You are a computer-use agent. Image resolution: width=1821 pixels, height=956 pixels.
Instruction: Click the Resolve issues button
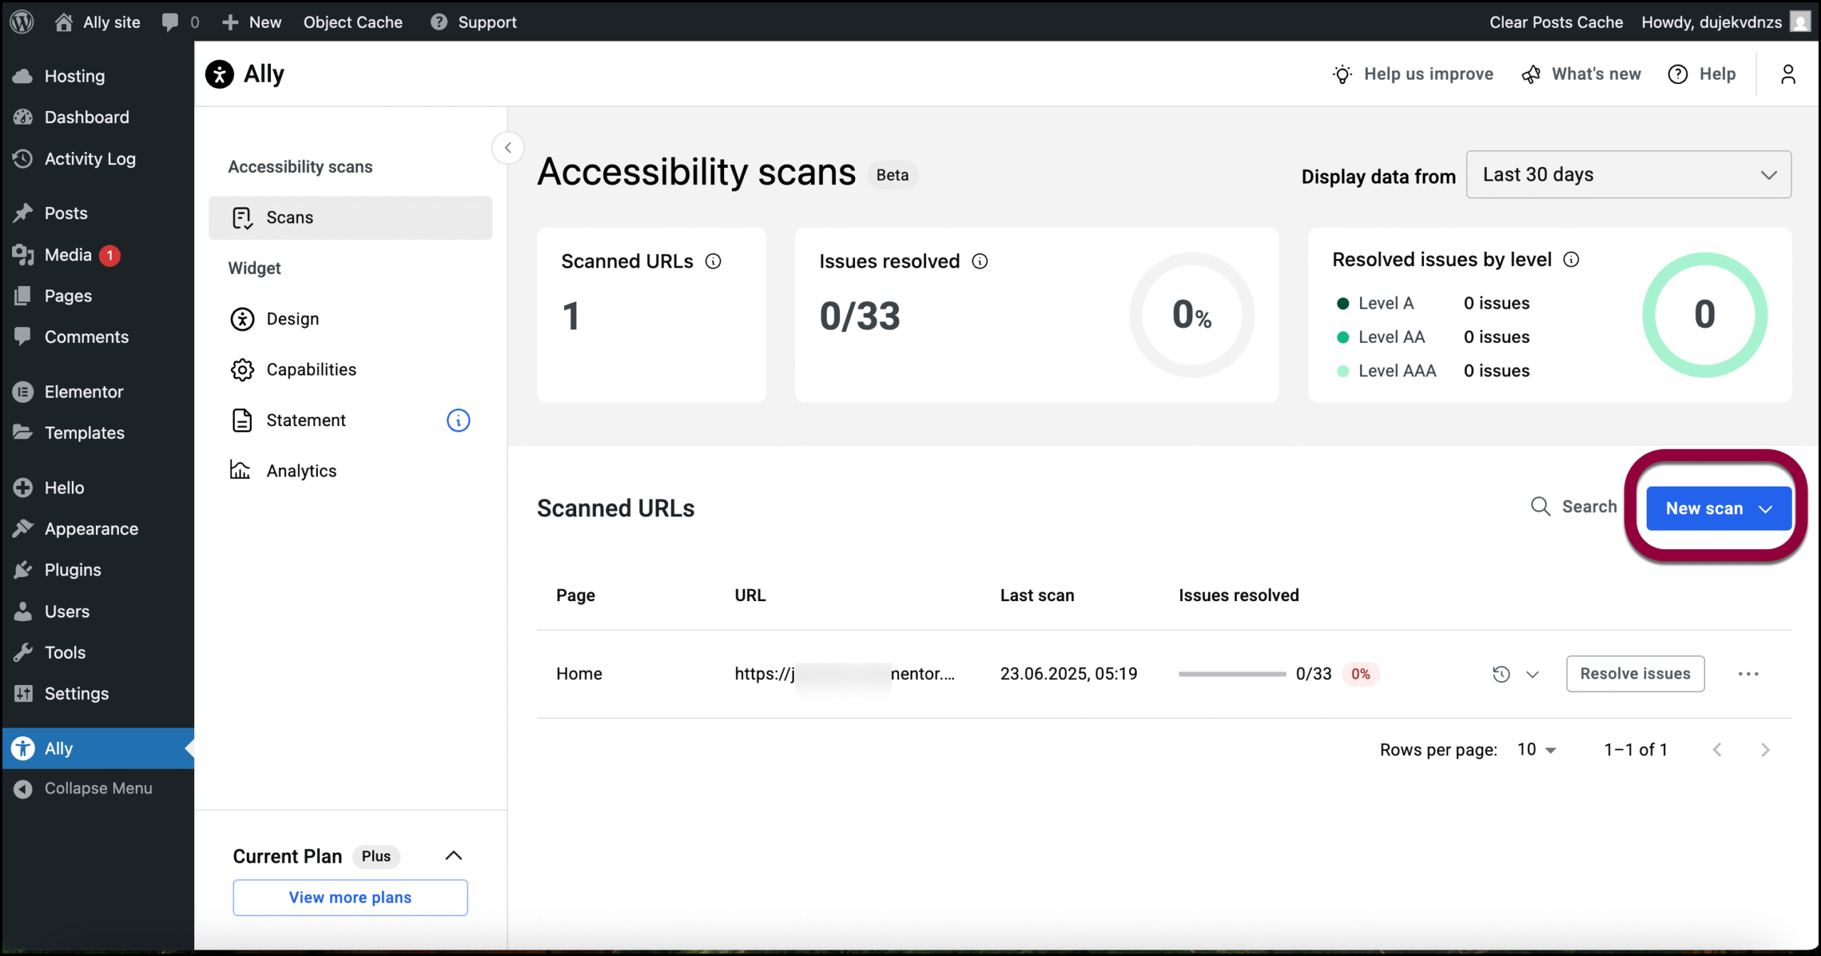[1635, 674]
